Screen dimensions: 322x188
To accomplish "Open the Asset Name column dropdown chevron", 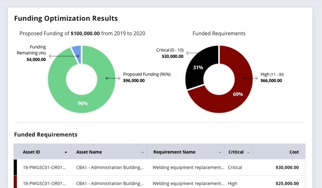I will point(143,152).
